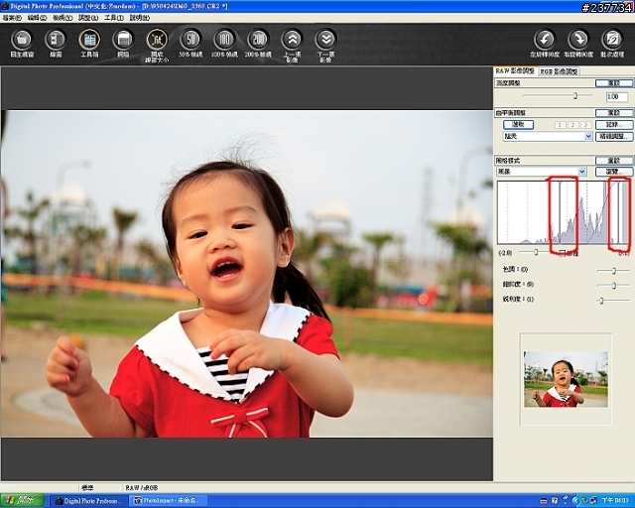635x508 pixels.
Task: Toggle the Linear checkbox under histogram
Action: pyautogui.click(x=563, y=253)
